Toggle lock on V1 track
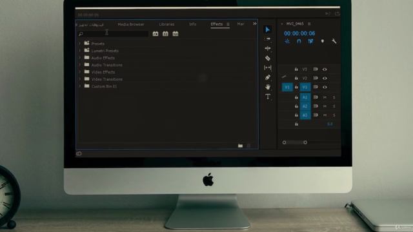Screen dimensions: 413x232 pyautogui.click(x=296, y=87)
